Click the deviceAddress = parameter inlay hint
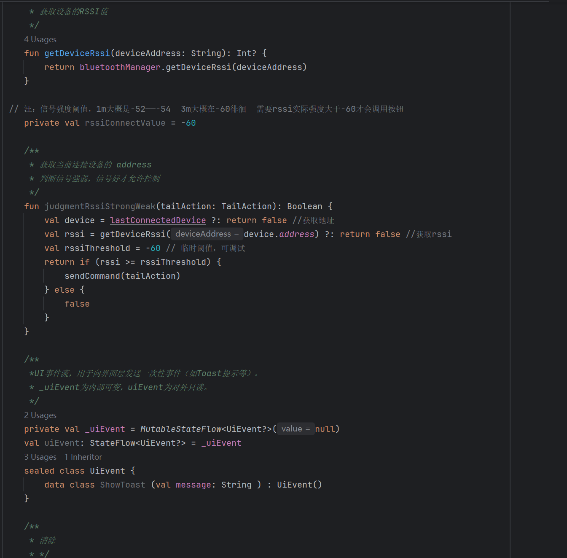This screenshot has height=558, width=567. coord(207,234)
